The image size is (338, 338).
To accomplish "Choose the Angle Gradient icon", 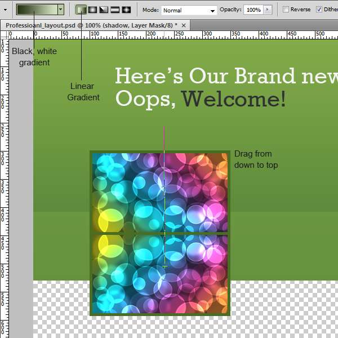I will [x=104, y=10].
